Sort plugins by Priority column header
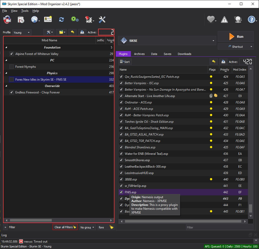Image resolution: width=259 pixels, height=249 pixels. click(225, 70)
